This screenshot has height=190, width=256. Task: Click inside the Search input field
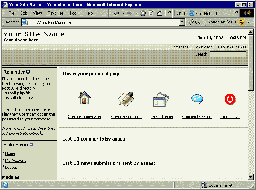coord(227,54)
